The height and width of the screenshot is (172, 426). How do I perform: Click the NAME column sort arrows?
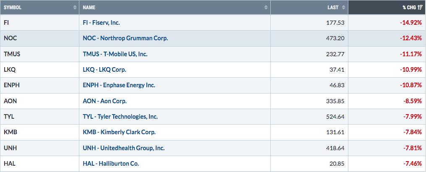point(266,8)
